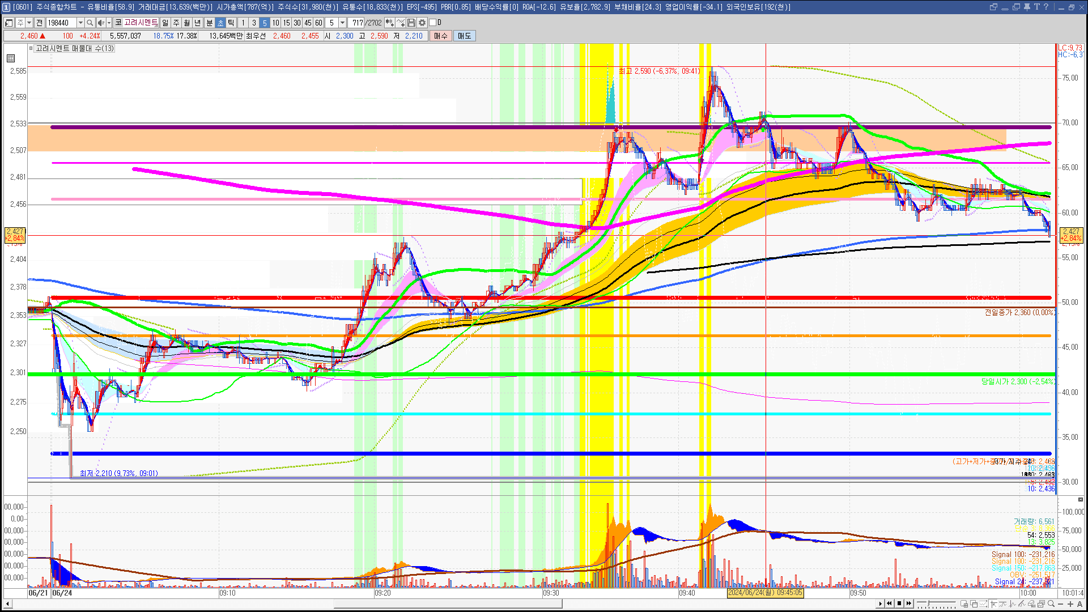Click the zoom-in plus icon at bottom
This screenshot has height=612, width=1088.
(x=1070, y=604)
